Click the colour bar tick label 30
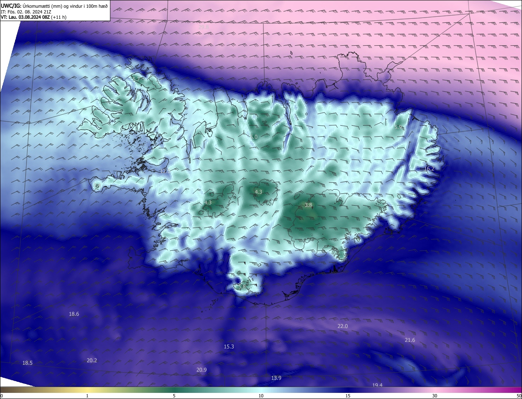This screenshot has width=522, height=399. point(435,396)
